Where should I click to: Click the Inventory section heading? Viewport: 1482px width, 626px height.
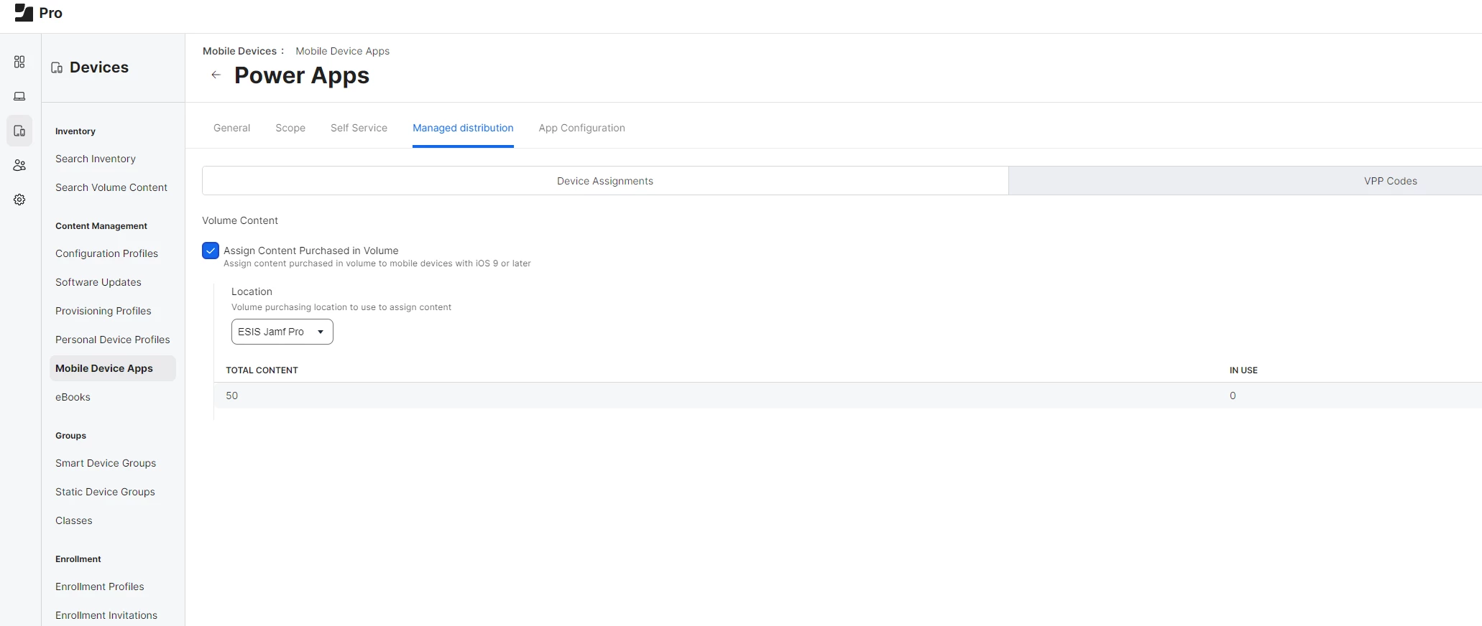75,131
